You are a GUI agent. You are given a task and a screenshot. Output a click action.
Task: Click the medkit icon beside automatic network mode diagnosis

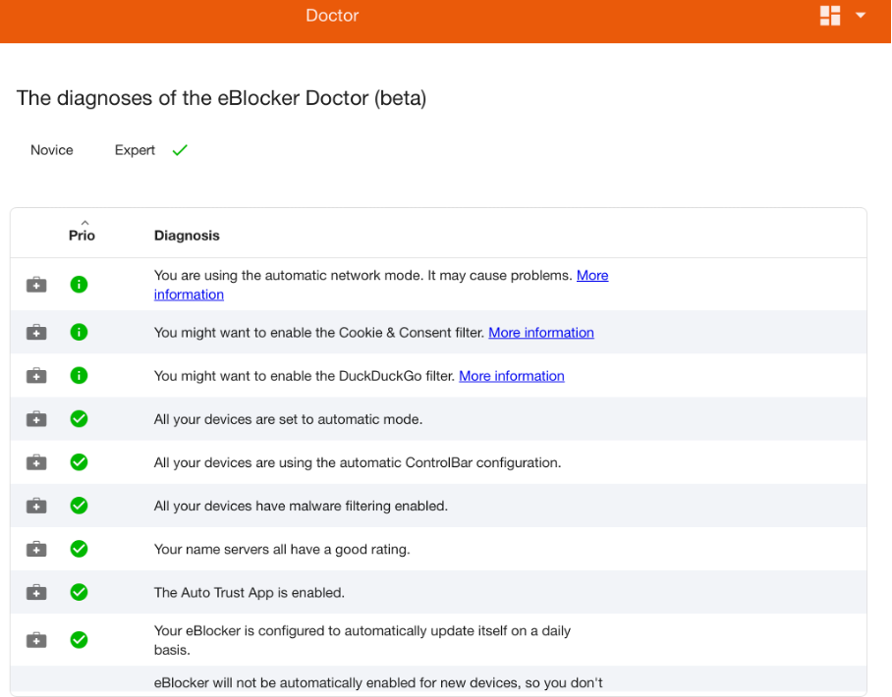tap(36, 285)
